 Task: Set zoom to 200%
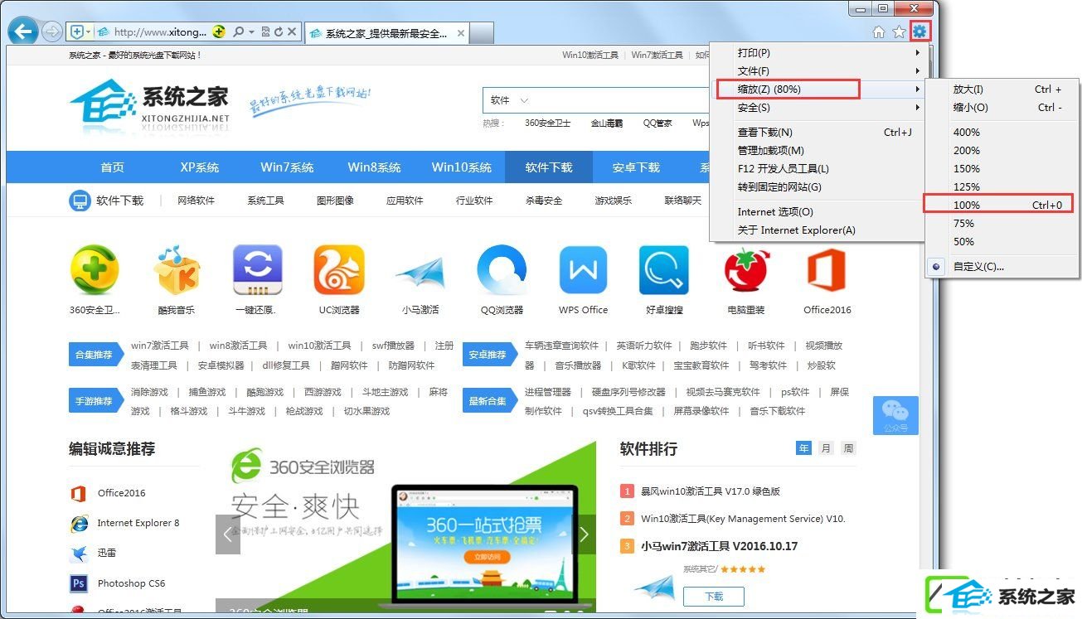point(1002,151)
